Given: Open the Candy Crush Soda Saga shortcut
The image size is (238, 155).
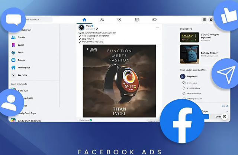Looking at the screenshot, I should (x=26, y=121).
